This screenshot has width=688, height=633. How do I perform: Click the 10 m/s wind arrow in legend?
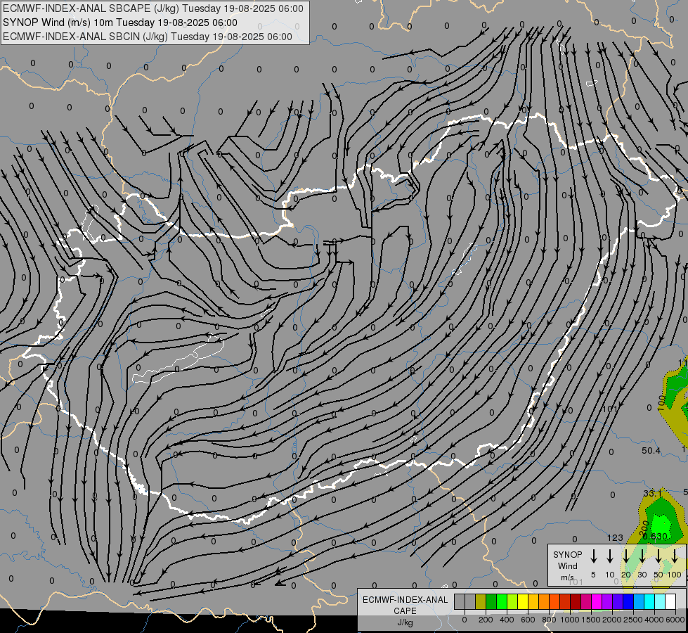tap(609, 556)
